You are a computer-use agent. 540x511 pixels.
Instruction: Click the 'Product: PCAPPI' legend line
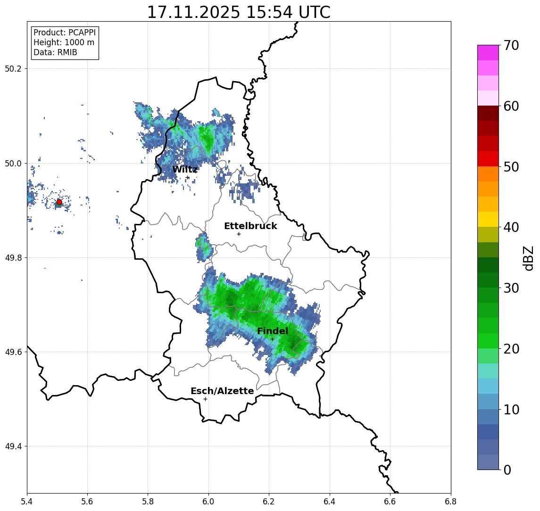65,33
